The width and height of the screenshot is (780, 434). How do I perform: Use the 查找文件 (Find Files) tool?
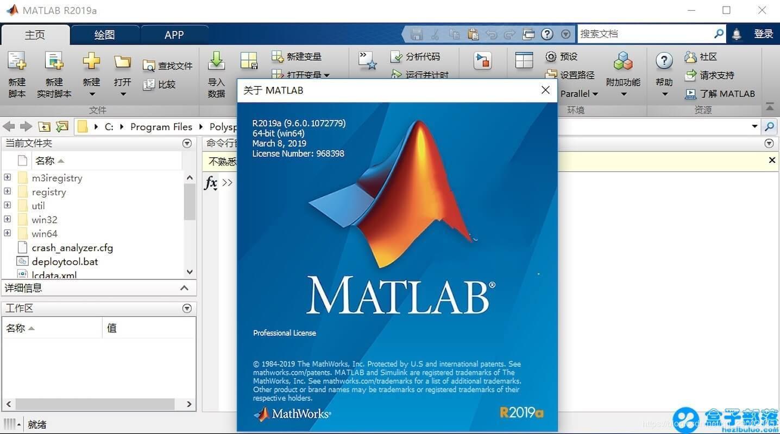[x=168, y=65]
